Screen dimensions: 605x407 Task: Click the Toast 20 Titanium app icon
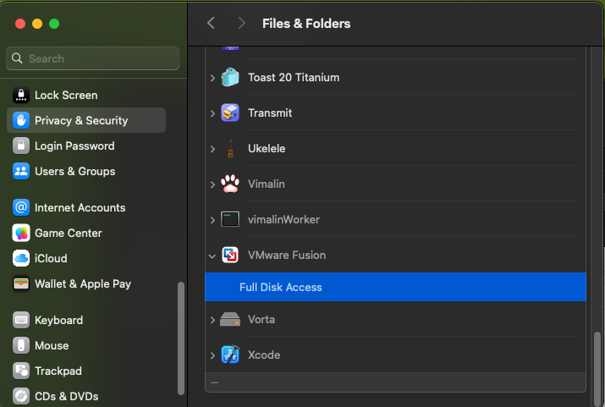point(230,77)
